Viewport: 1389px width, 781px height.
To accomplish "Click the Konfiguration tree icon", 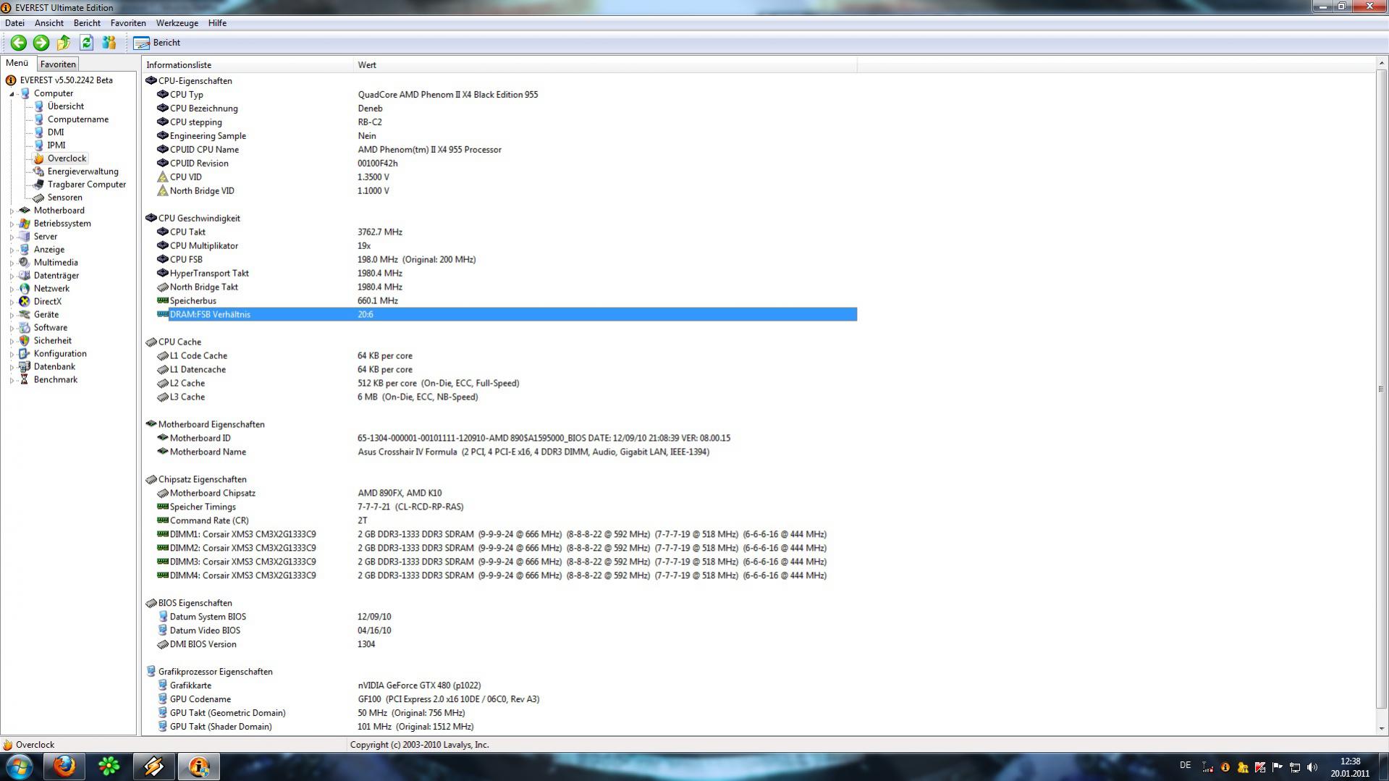I will [25, 354].
